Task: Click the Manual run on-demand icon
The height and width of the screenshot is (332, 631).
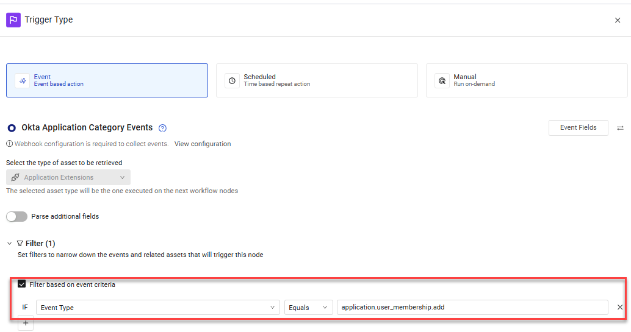Action: 442,81
